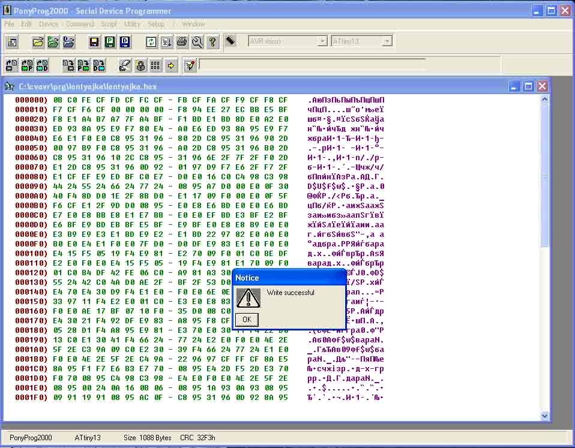The image size is (575, 448).
Task: Click the Read Device icon
Action: 12,65
